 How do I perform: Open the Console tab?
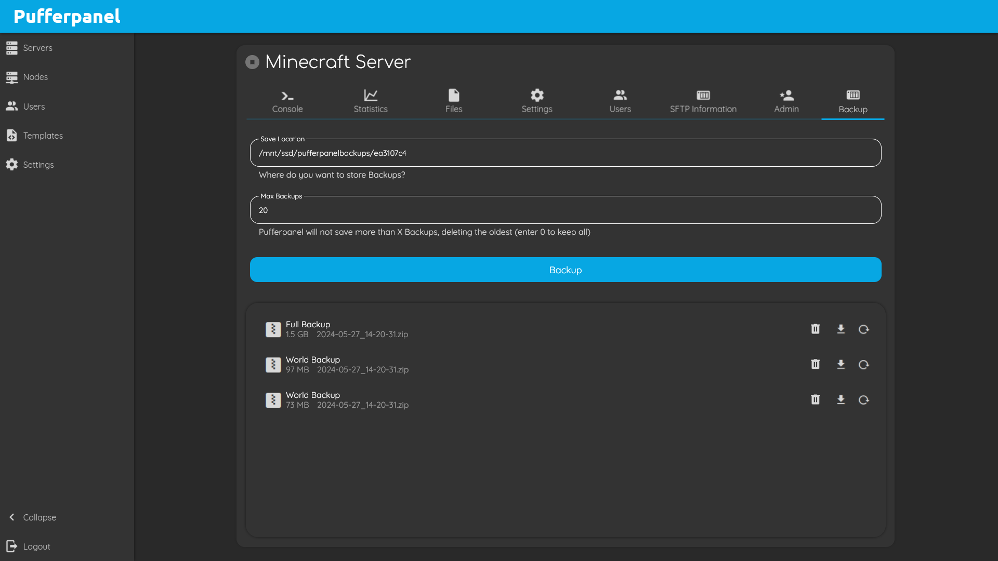click(287, 101)
